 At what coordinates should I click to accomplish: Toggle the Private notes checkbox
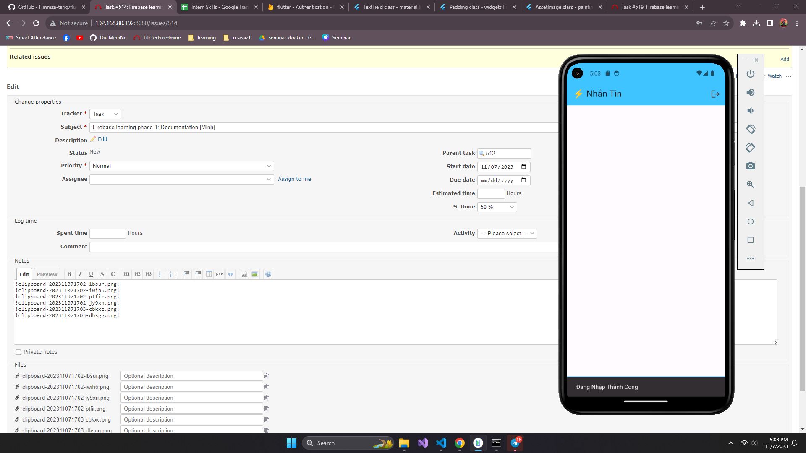[18, 352]
